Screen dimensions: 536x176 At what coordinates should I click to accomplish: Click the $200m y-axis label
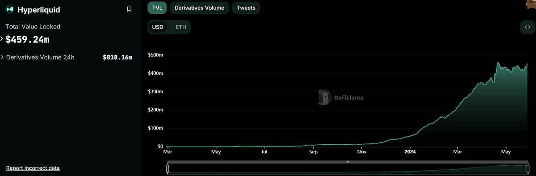click(x=155, y=110)
